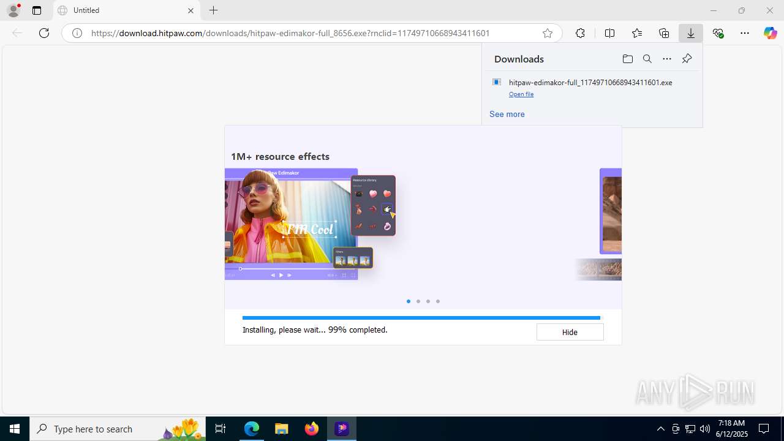Viewport: 784px width, 441px height.
Task: Select the third carousel dot
Action: click(428, 301)
